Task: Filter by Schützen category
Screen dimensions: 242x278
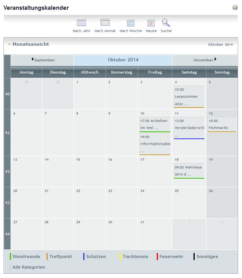Action: pos(96,256)
